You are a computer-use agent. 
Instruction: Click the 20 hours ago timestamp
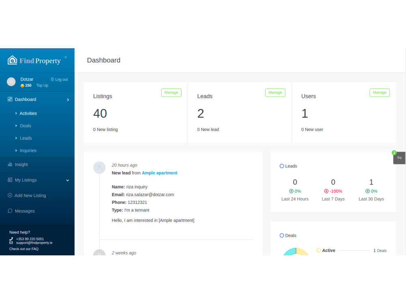125,165
